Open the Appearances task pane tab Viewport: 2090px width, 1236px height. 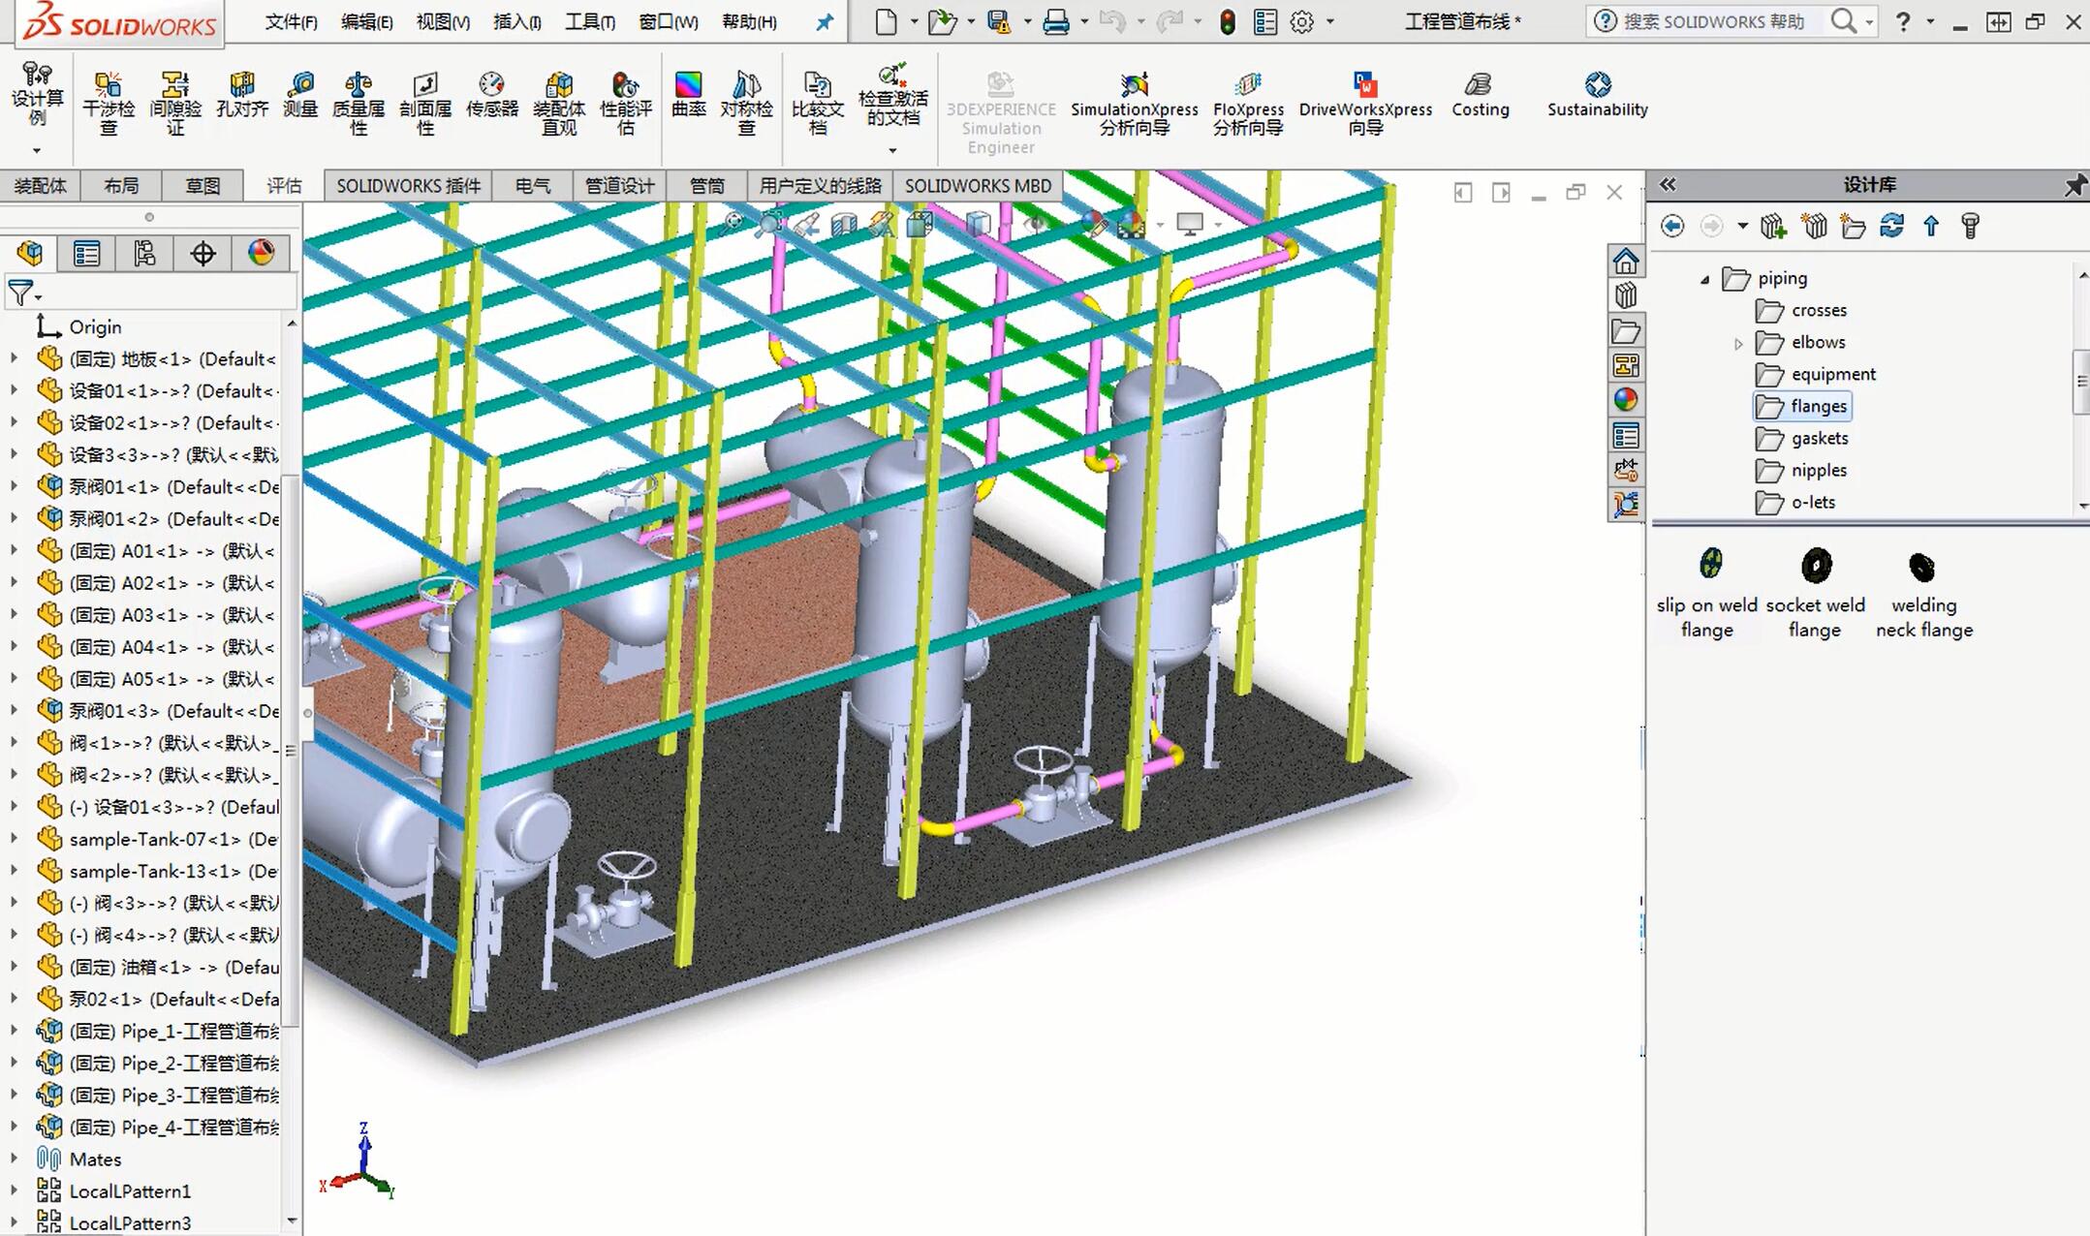coord(1626,400)
